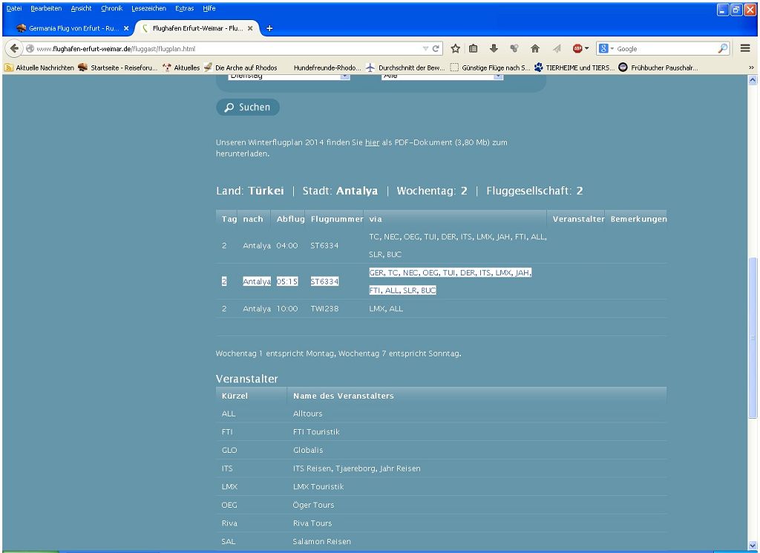Click the browser back arrow button
The width and height of the screenshot is (760, 553).
click(x=14, y=48)
